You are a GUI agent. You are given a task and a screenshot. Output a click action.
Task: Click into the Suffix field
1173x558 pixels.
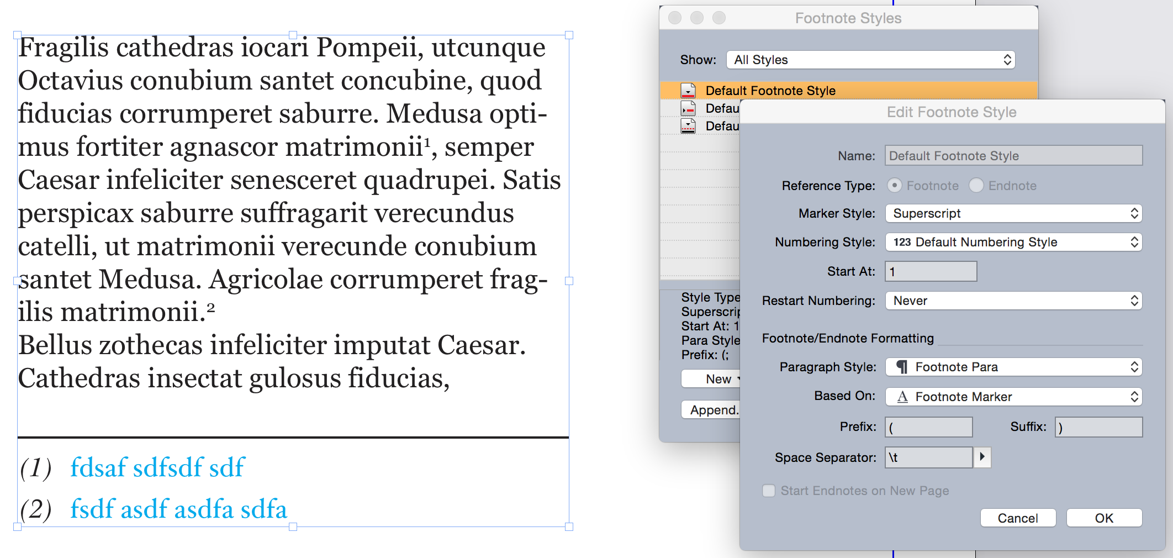click(x=1098, y=427)
